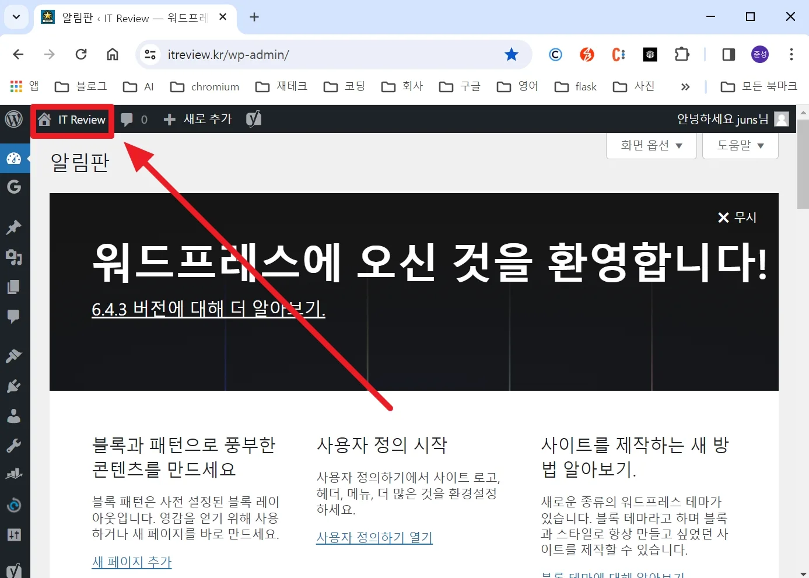
Task: Open the Users icon in sidebar
Action: pyautogui.click(x=13, y=416)
